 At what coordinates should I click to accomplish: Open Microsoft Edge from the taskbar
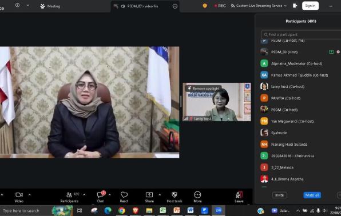[x=108, y=210]
